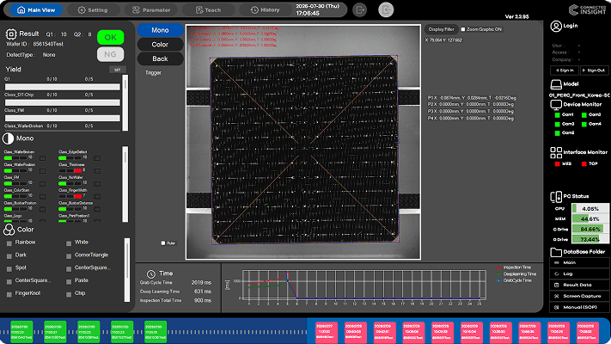
Task: Open the History tab
Action: click(x=265, y=10)
